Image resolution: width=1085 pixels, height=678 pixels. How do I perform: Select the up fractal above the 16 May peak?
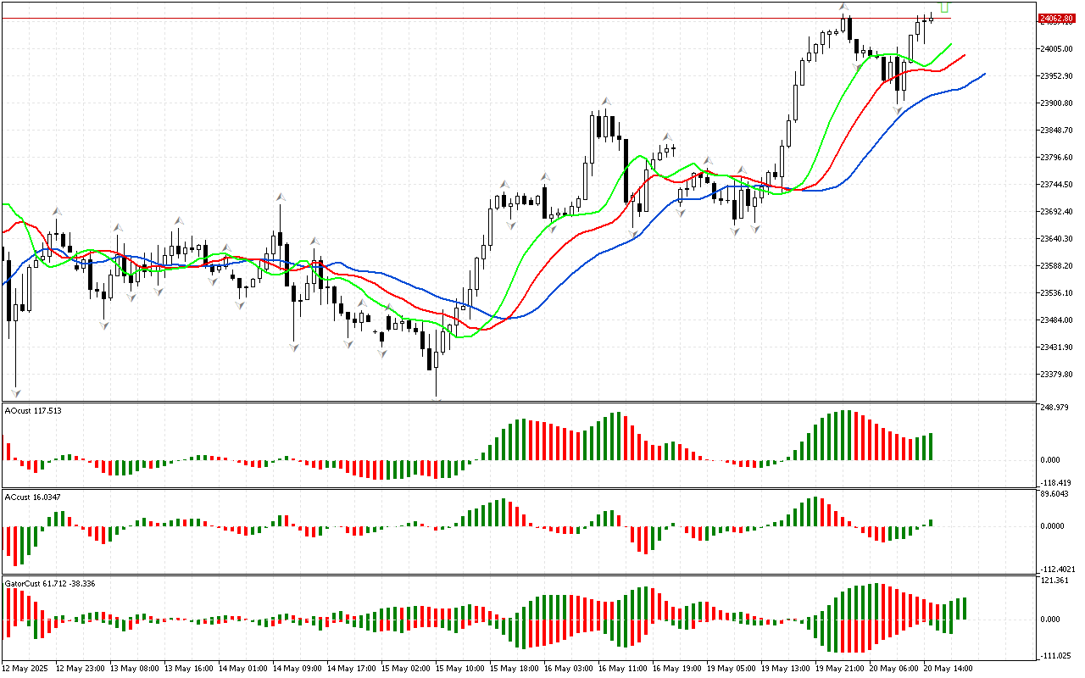point(605,101)
